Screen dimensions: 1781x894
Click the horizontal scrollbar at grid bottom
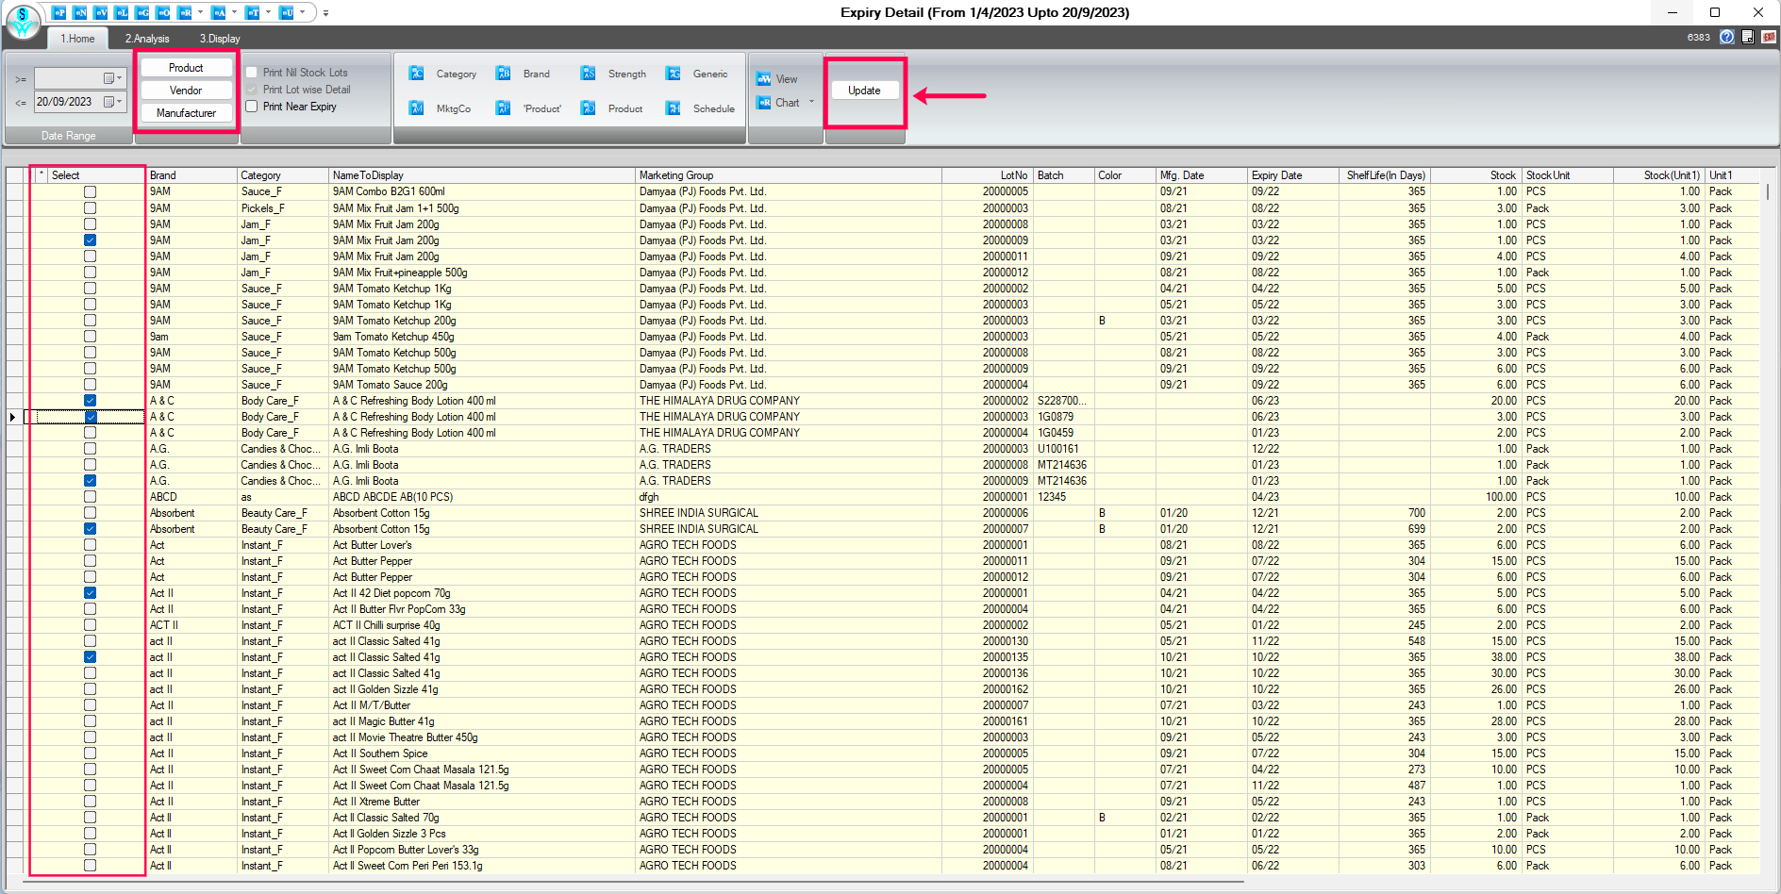click(634, 883)
